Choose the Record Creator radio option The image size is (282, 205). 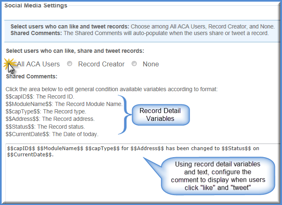pos(70,64)
